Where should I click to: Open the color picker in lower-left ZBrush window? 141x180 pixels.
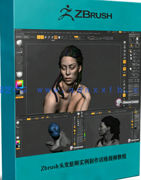(18, 142)
